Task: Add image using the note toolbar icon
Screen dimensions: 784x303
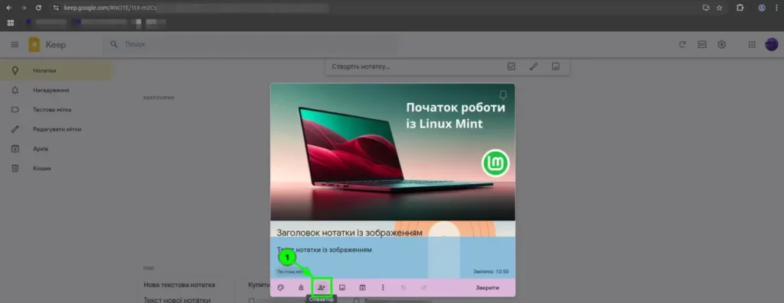Action: tap(342, 288)
